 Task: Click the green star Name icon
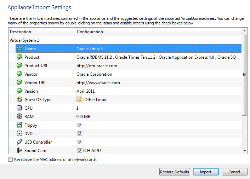(19, 49)
